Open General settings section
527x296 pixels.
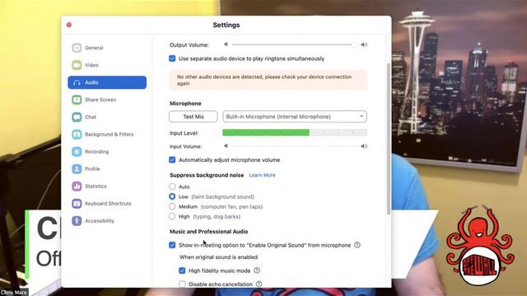pos(107,48)
